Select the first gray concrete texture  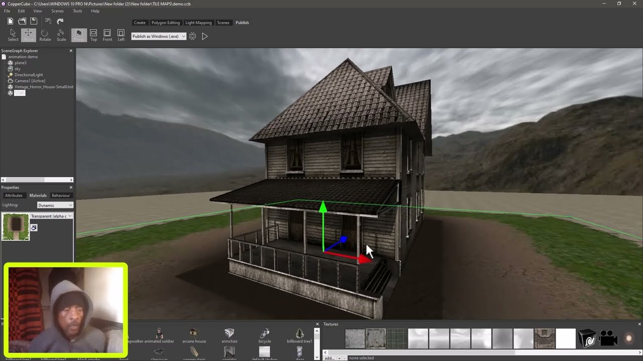[x=355, y=338]
